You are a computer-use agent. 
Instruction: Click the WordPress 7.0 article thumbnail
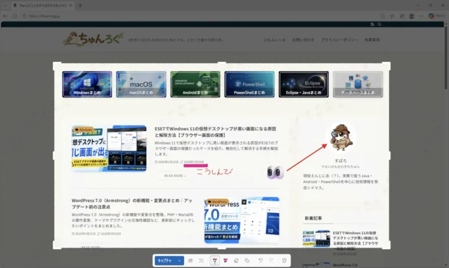241,220
